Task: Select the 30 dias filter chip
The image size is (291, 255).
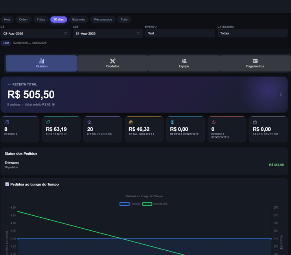Action: [x=59, y=20]
